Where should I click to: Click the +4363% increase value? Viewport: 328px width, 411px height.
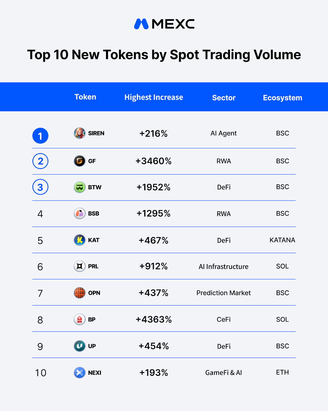(154, 320)
